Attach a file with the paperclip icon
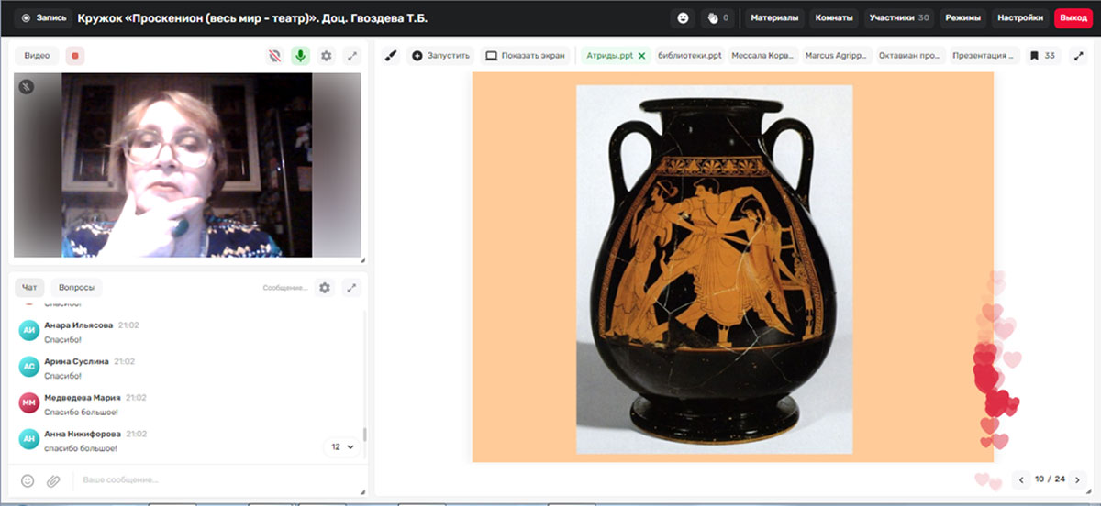This screenshot has height=506, width=1101. click(53, 480)
